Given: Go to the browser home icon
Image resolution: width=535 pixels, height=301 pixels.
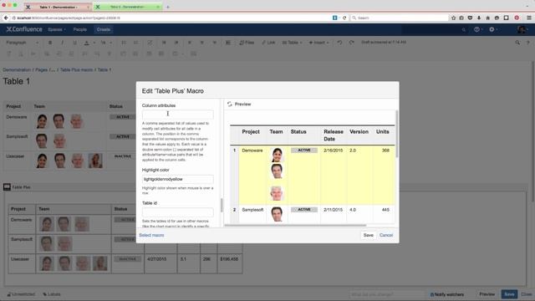Looking at the screenshot, I should [488, 18].
